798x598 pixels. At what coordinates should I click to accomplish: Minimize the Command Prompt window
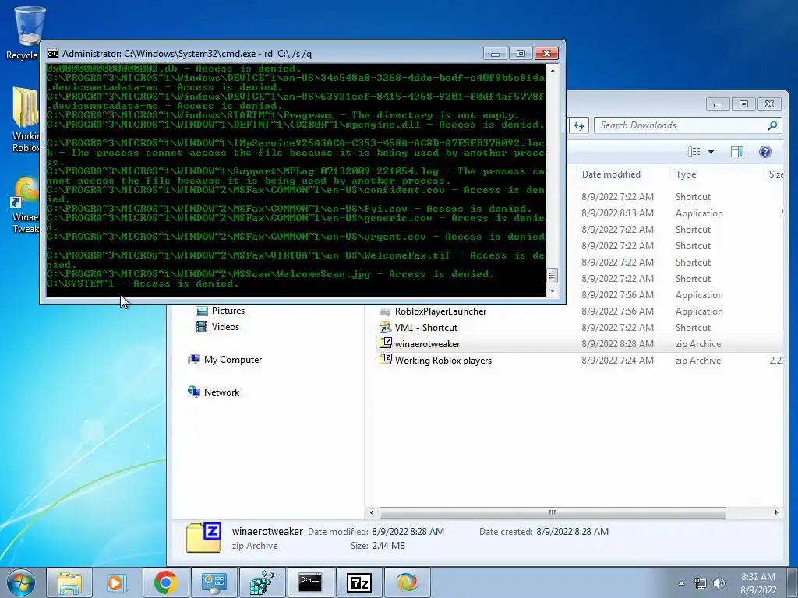[495, 54]
